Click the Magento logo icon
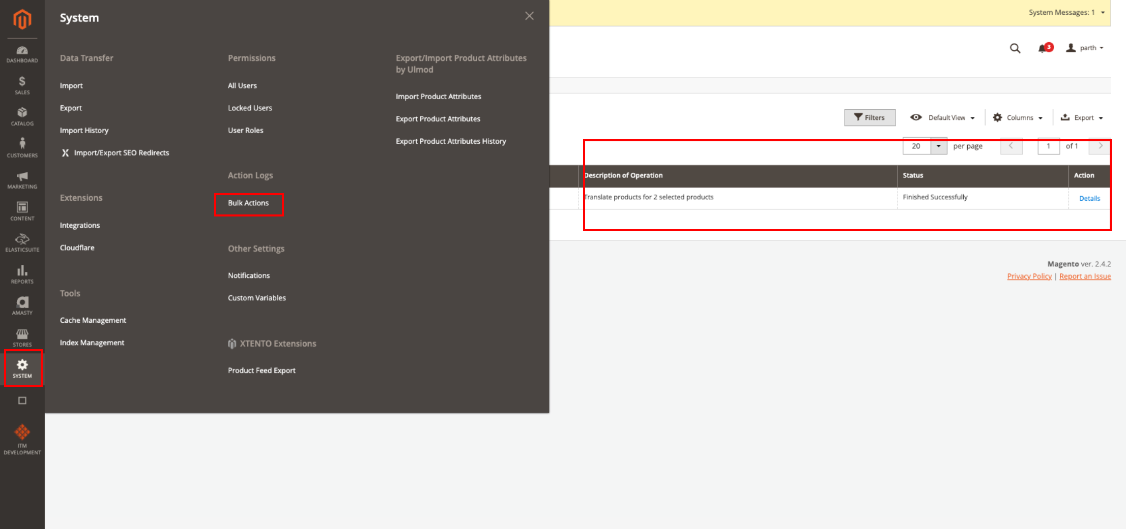Image resolution: width=1126 pixels, height=529 pixels. [22, 19]
